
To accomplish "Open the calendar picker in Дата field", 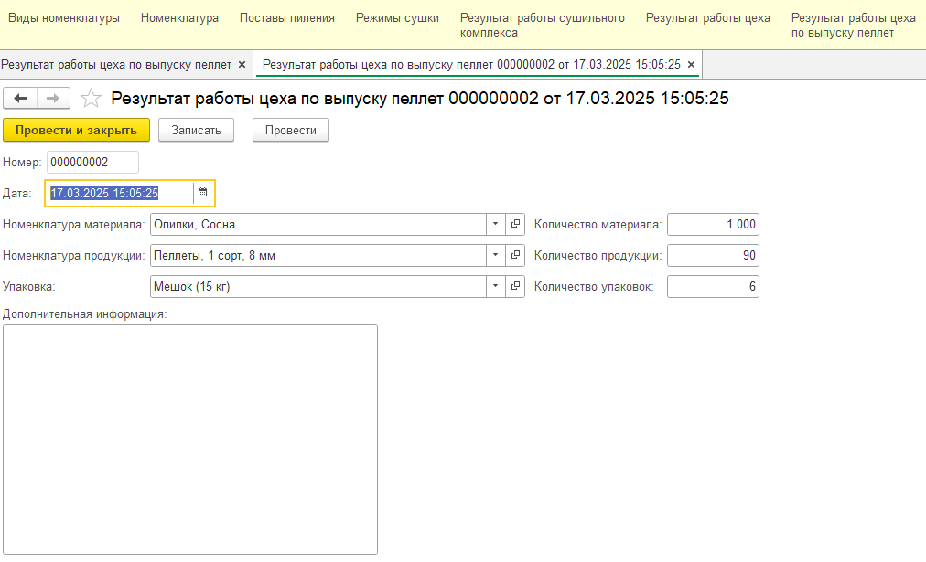I will [x=203, y=193].
